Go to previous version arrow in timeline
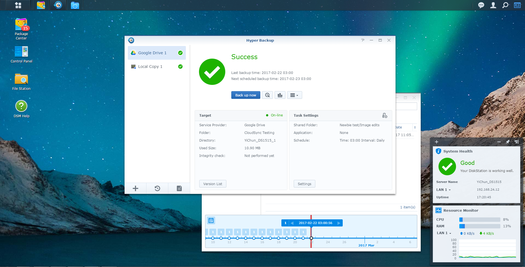 coord(292,223)
